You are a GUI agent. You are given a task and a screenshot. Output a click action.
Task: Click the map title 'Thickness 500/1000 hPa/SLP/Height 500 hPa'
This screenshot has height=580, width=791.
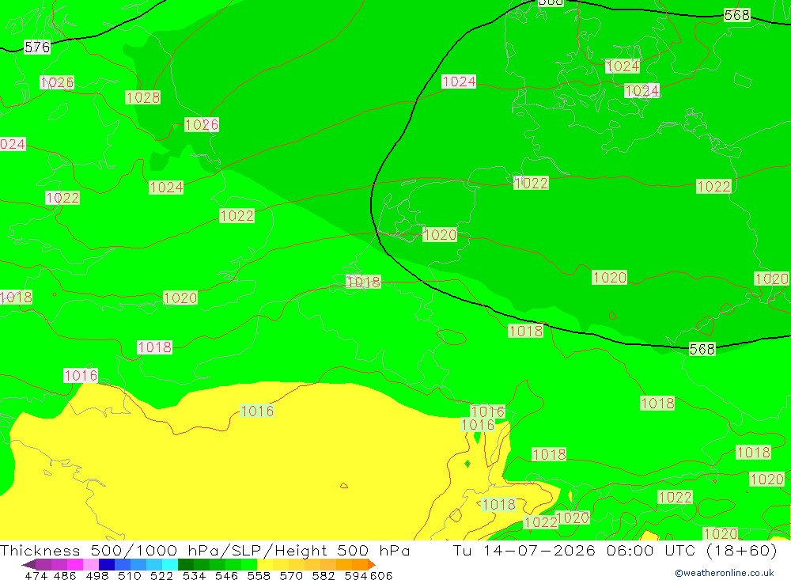pos(205,550)
